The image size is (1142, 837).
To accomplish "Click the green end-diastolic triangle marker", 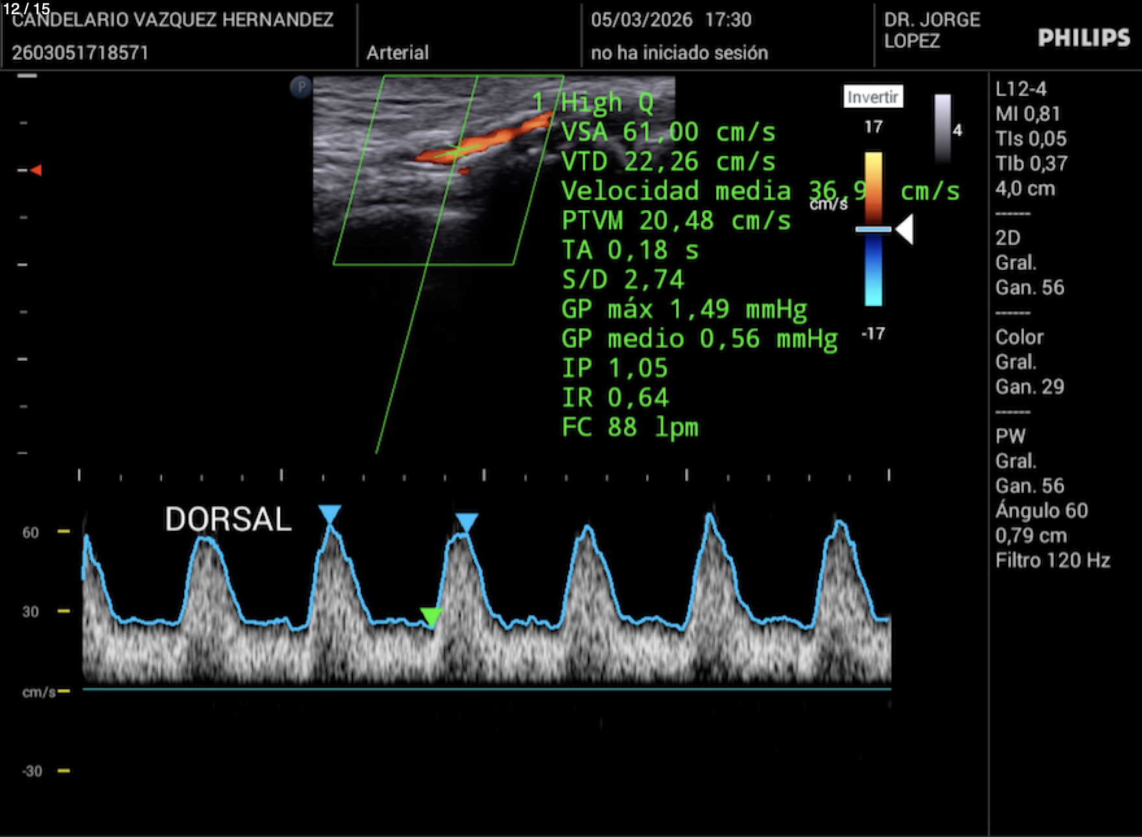I will pos(431,616).
